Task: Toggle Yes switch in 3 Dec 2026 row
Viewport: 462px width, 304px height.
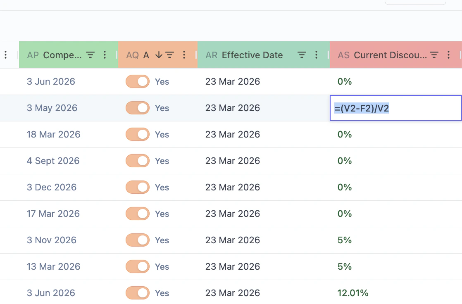Action: tap(138, 188)
